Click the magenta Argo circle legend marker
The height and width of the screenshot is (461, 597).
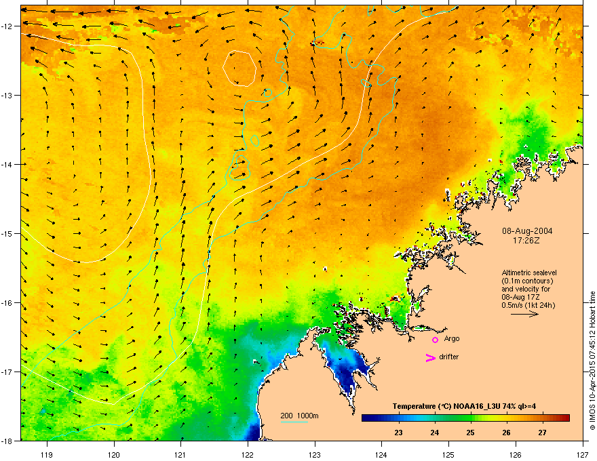(435, 340)
